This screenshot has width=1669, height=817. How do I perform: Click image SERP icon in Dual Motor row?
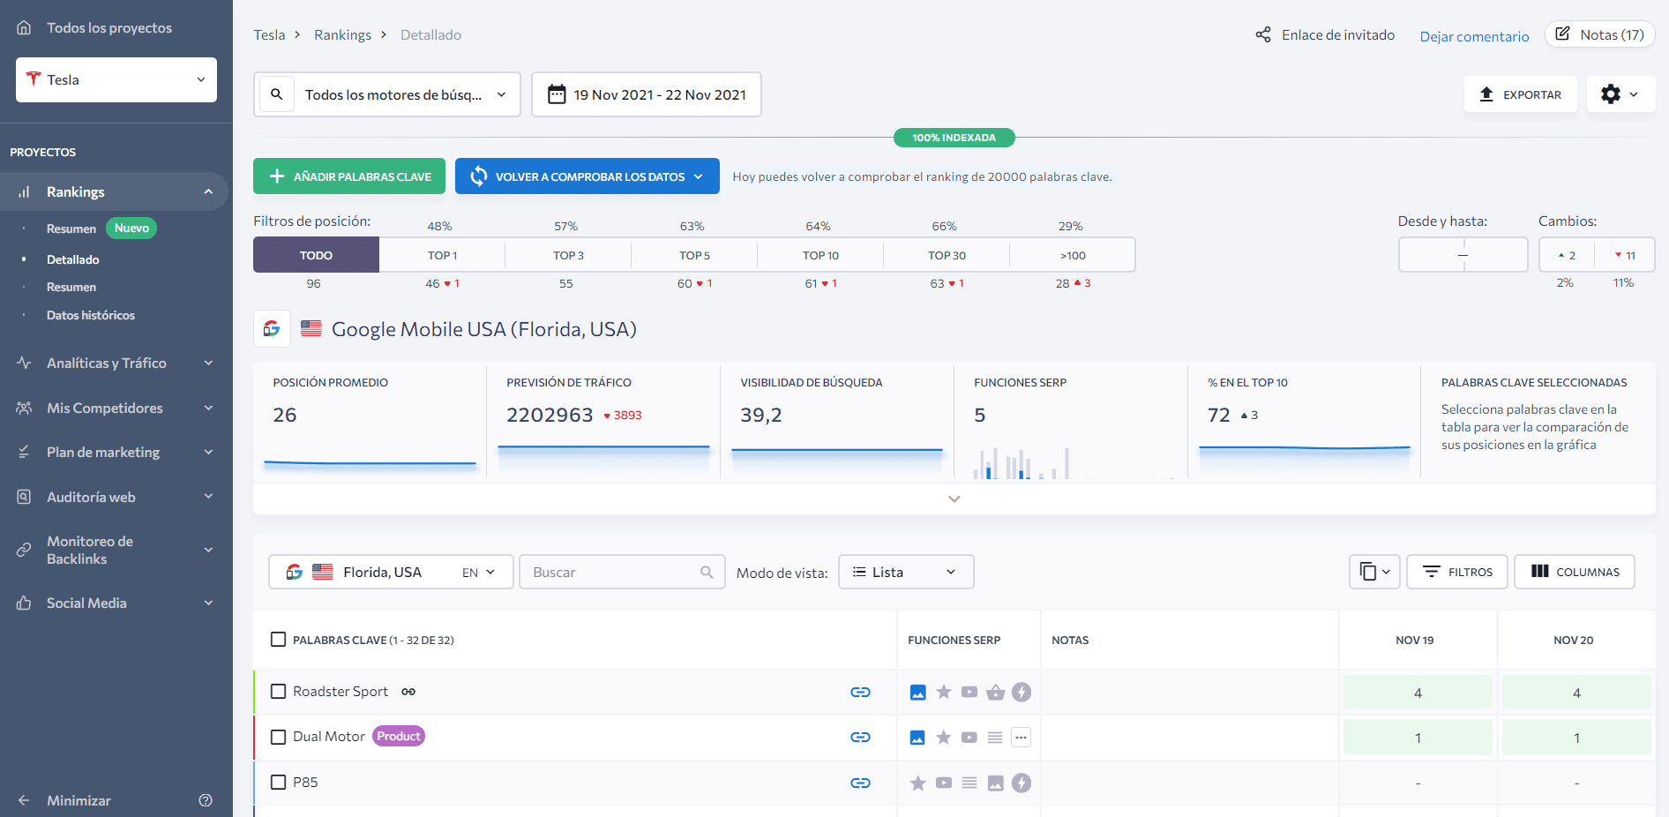[917, 737]
